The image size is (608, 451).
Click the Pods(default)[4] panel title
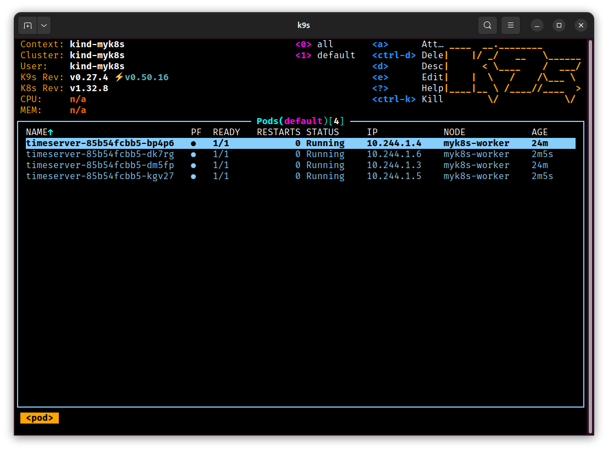301,121
